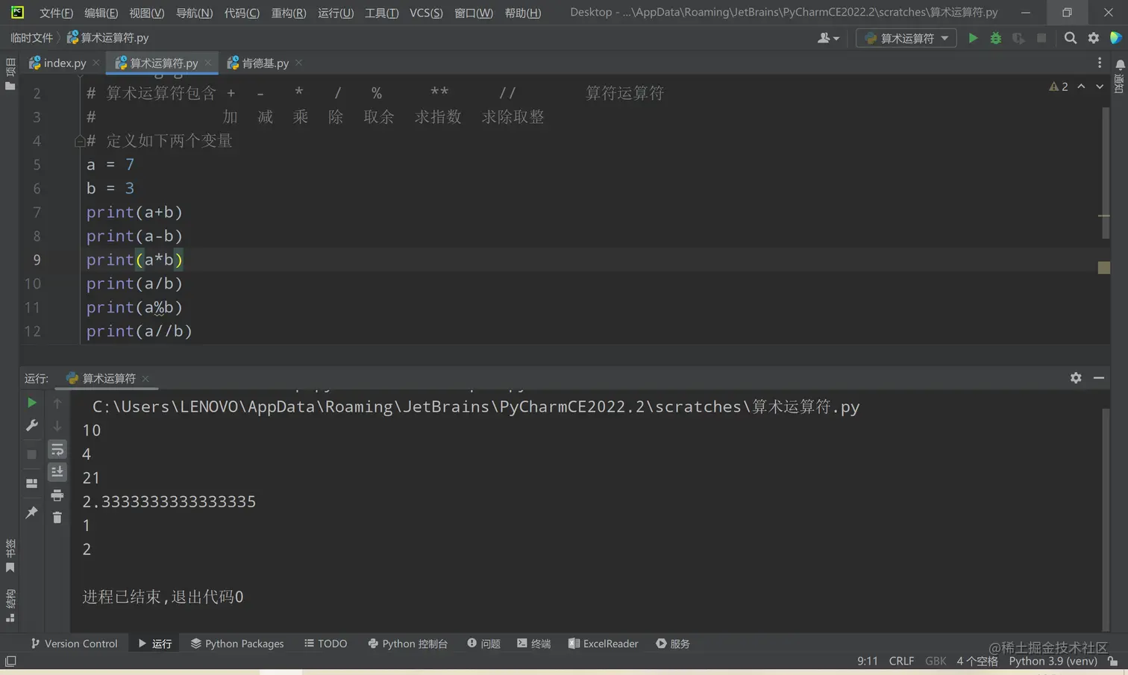
Task: Open the GBK file encoding selector
Action: click(936, 661)
